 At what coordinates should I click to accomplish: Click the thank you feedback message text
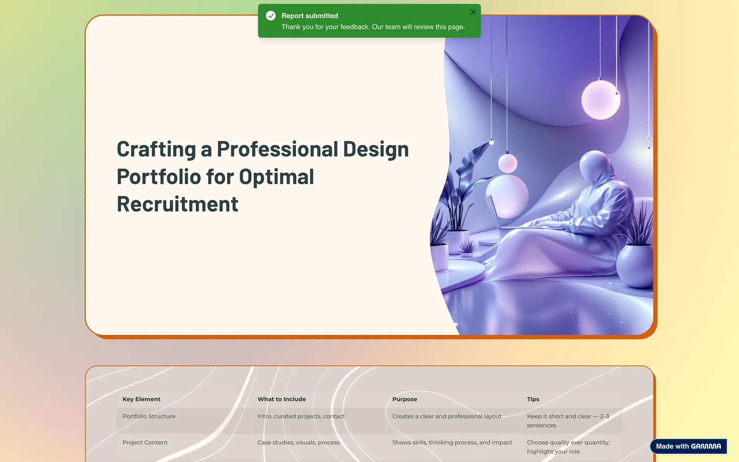373,27
